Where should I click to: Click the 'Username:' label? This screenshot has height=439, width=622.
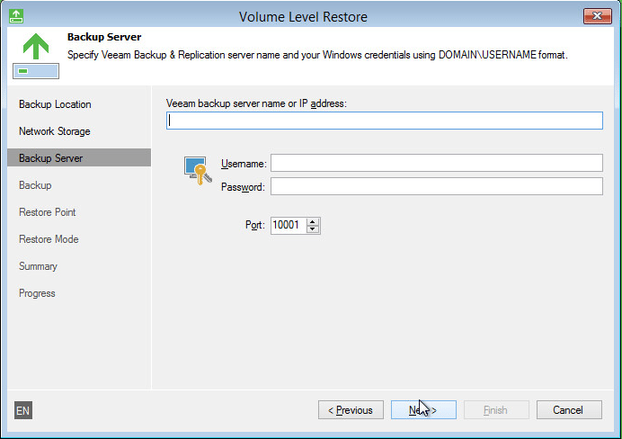tap(244, 164)
